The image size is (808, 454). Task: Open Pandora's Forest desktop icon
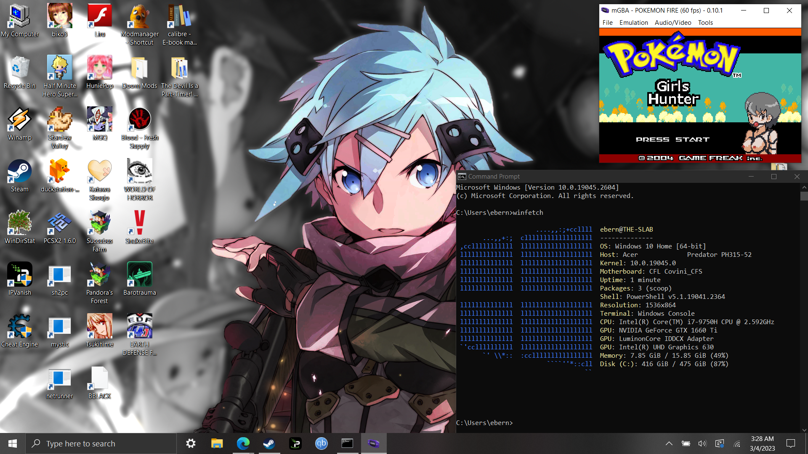tap(100, 283)
